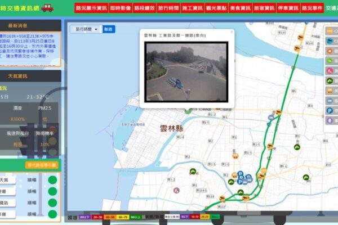
Task: Open the 觀光景點 menu tab
Action: click(216, 8)
